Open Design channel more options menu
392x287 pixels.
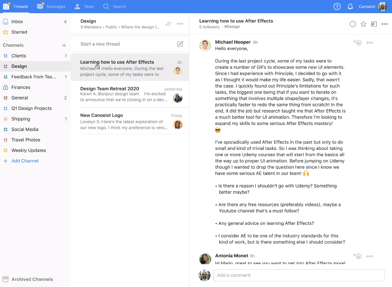click(180, 24)
